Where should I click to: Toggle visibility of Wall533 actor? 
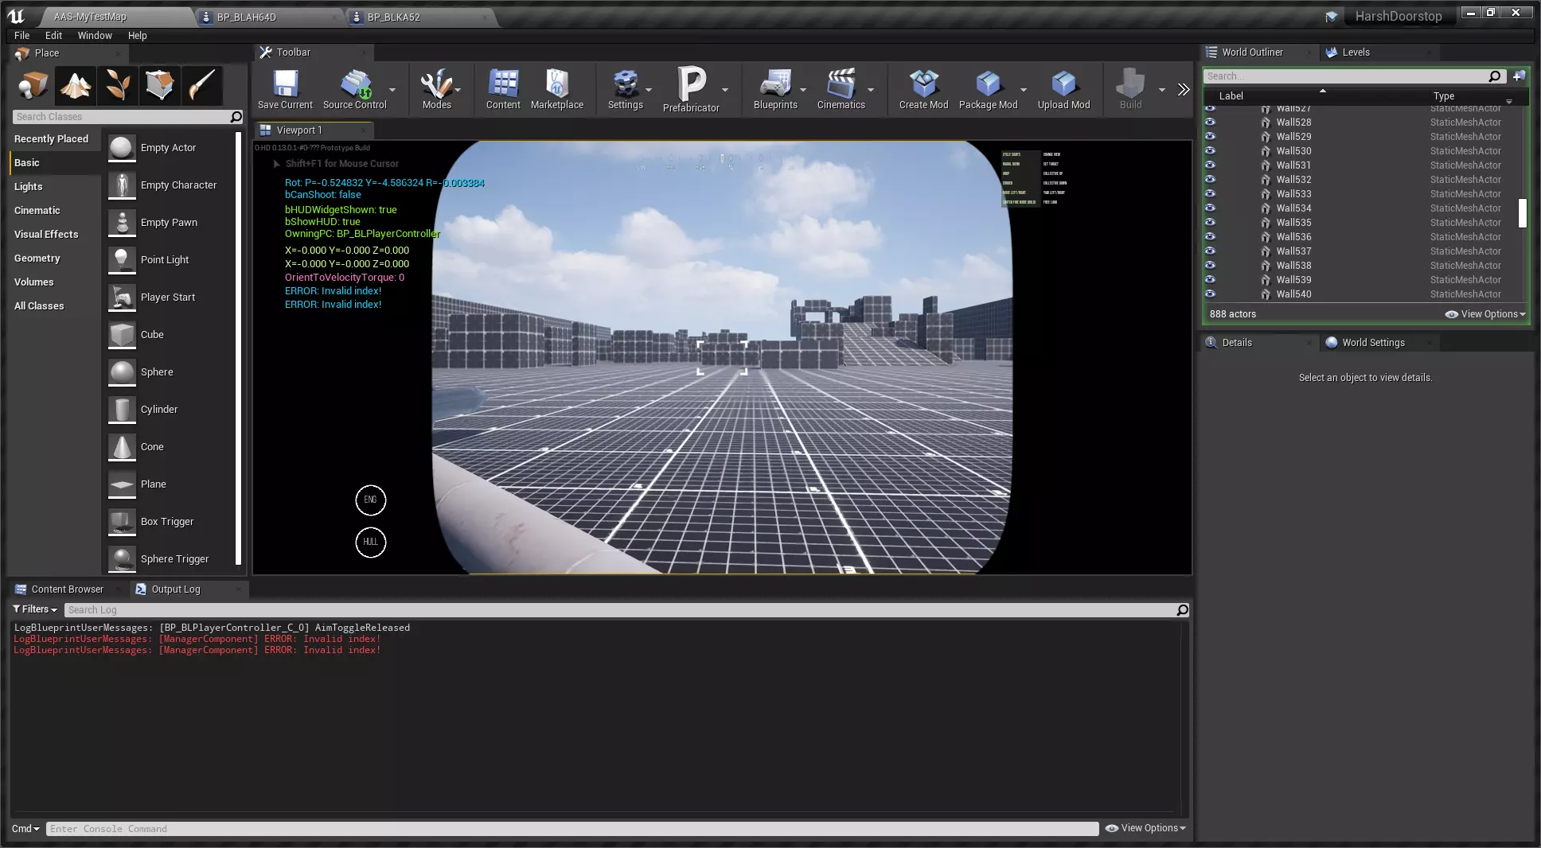click(1210, 194)
